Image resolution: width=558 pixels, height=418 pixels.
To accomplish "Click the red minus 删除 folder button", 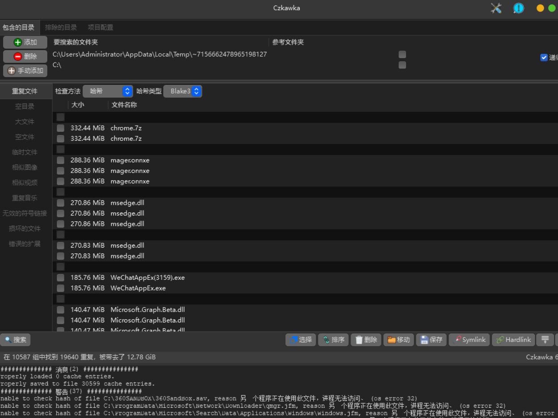I will pyautogui.click(x=25, y=56).
